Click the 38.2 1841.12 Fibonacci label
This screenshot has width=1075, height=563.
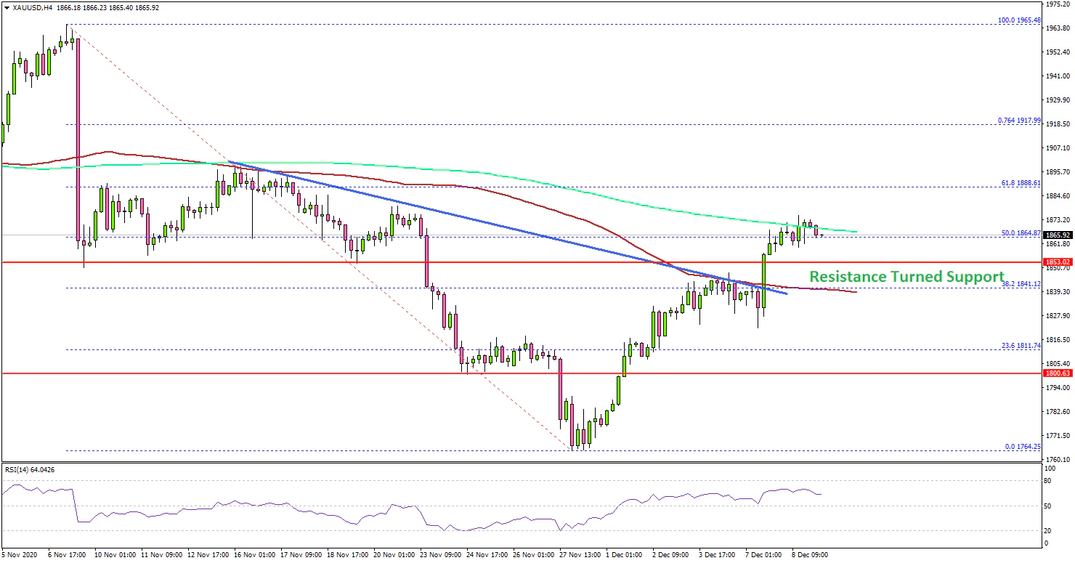(x=1021, y=284)
